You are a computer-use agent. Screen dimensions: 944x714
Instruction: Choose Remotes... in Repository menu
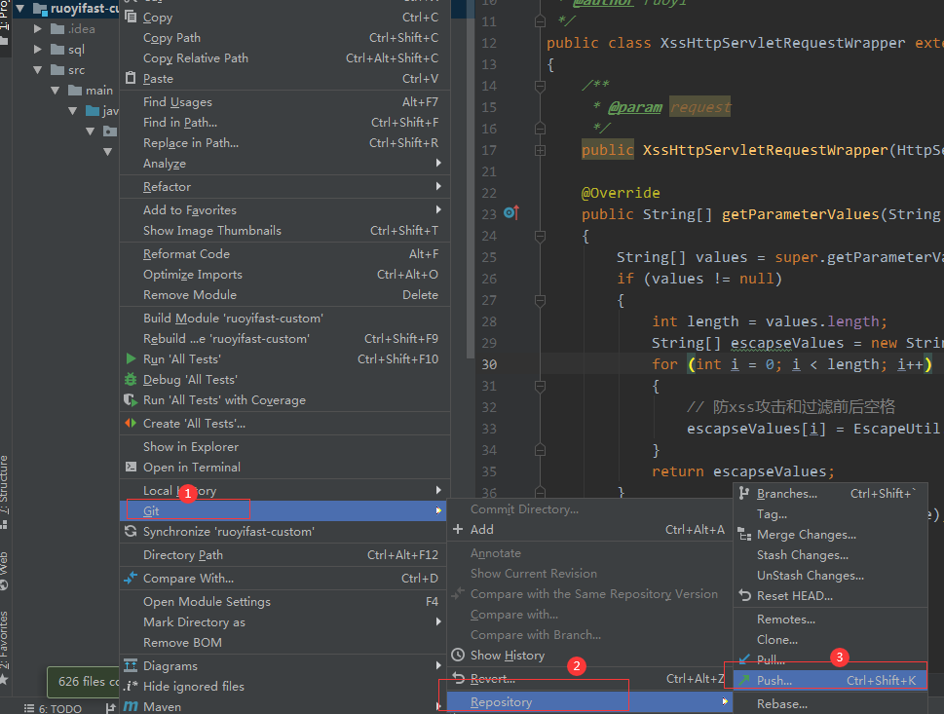tap(830, 620)
